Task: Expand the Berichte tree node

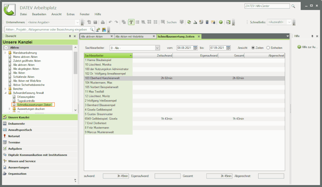Action: tap(5, 89)
